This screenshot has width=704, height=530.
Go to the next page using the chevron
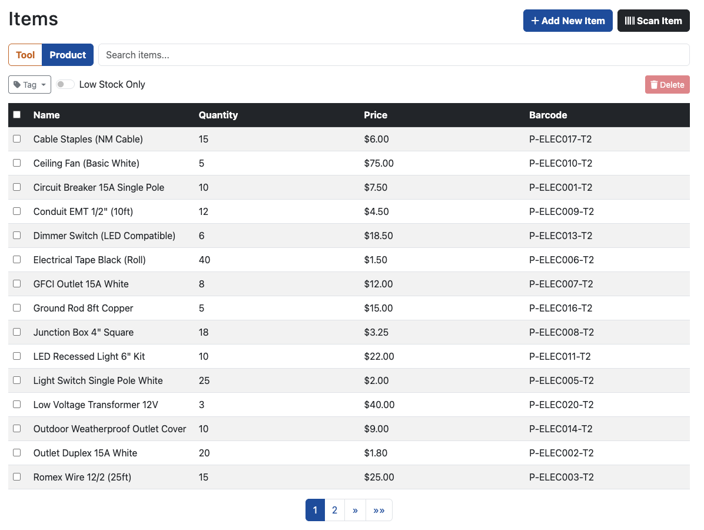pos(355,509)
